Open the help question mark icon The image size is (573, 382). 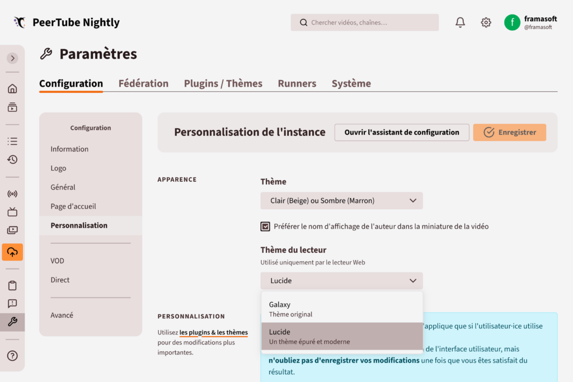click(12, 356)
